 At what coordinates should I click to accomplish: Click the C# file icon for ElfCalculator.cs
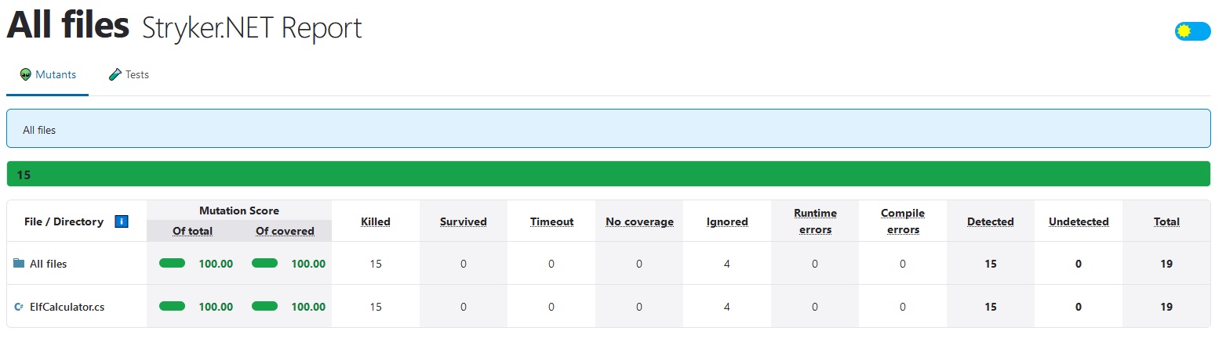tap(19, 307)
